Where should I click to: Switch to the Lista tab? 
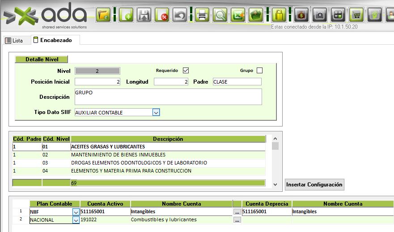[x=14, y=40]
